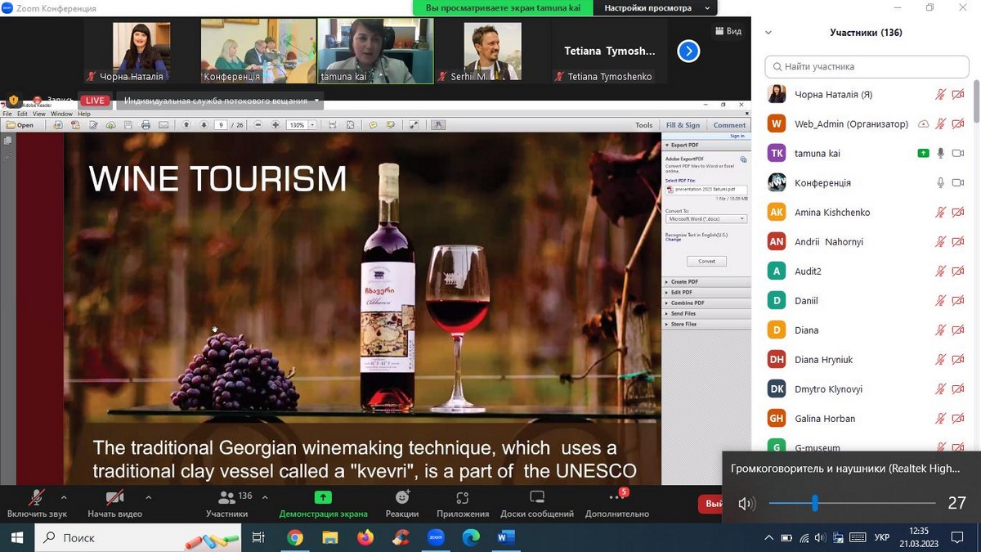Click the speaker volume icon in flyout
Screen dimensions: 981x552
click(x=746, y=504)
